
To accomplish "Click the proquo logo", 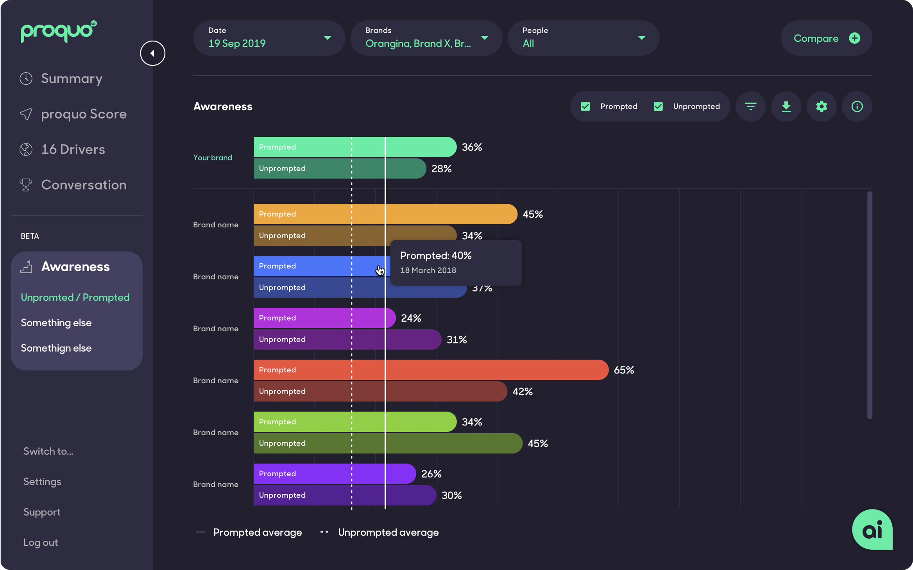I will [59, 31].
